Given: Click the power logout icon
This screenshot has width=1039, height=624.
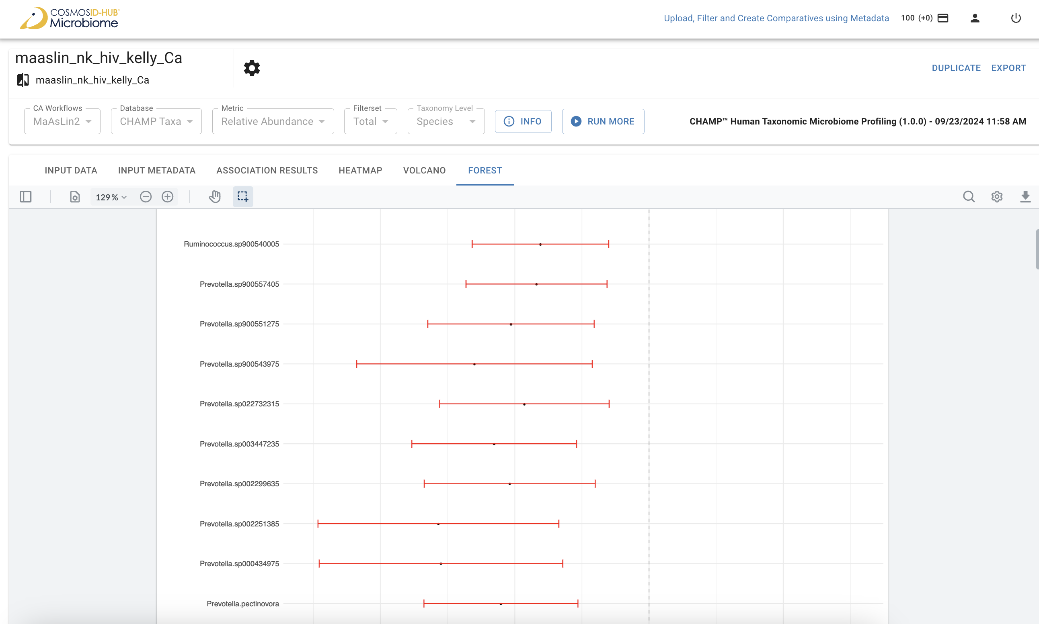Looking at the screenshot, I should 1015,18.
